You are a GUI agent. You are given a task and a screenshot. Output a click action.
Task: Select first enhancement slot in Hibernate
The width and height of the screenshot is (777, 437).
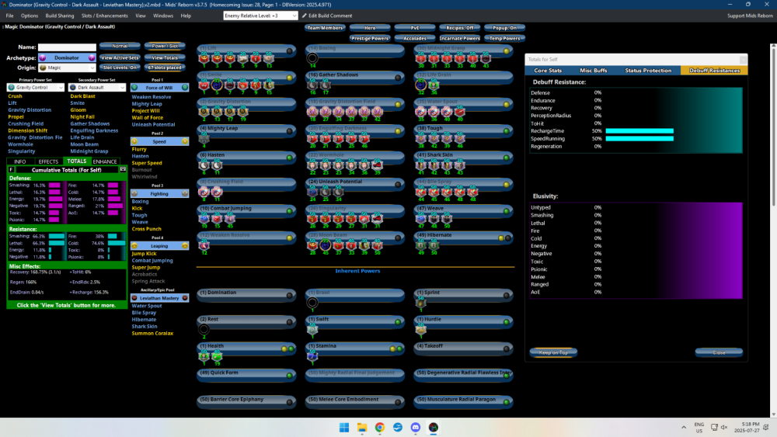420,245
